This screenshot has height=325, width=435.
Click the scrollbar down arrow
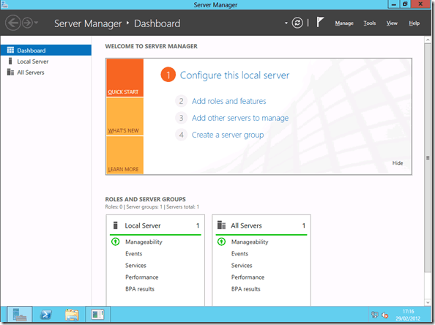(428, 302)
